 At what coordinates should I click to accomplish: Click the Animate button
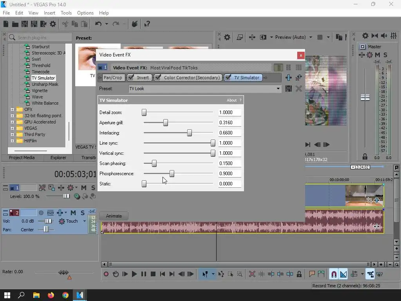(114, 216)
